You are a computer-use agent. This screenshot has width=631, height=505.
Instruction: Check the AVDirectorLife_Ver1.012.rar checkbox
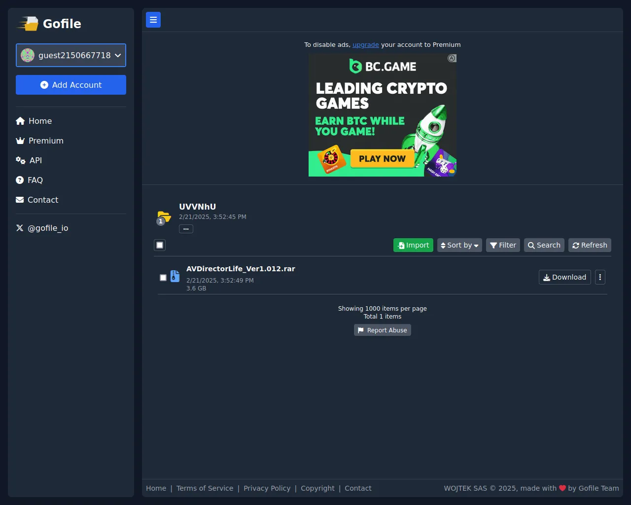163,278
